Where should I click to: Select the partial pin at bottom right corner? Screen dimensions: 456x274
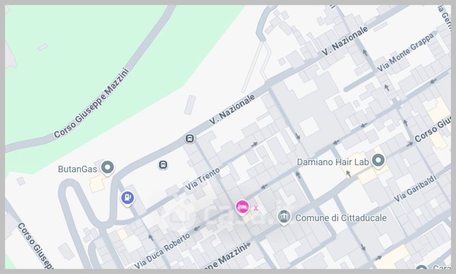422,268
